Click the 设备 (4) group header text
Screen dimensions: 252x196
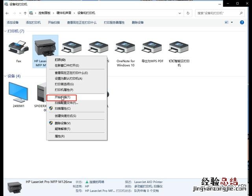14,76
